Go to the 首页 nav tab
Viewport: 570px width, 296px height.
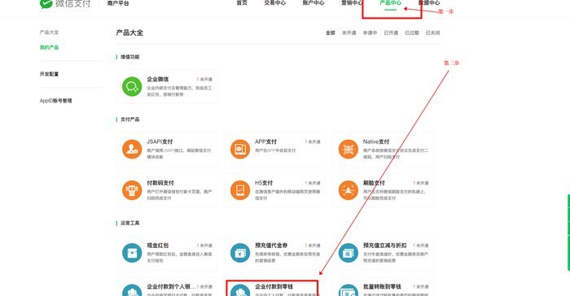[242, 3]
